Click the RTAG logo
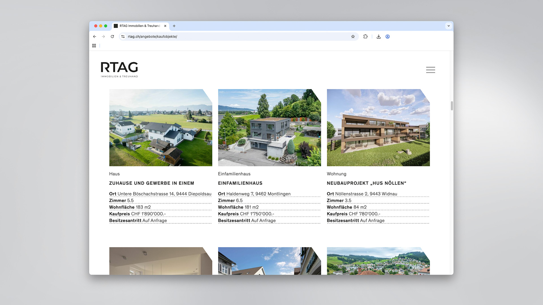 (x=119, y=69)
